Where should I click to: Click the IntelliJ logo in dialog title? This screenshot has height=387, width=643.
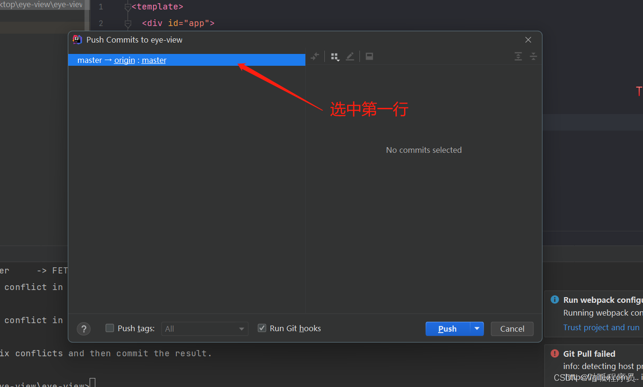tap(77, 40)
